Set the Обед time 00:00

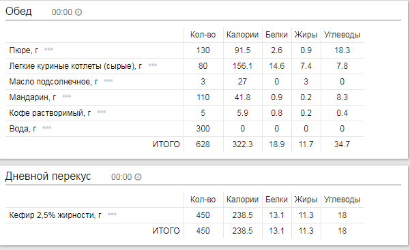click(62, 12)
